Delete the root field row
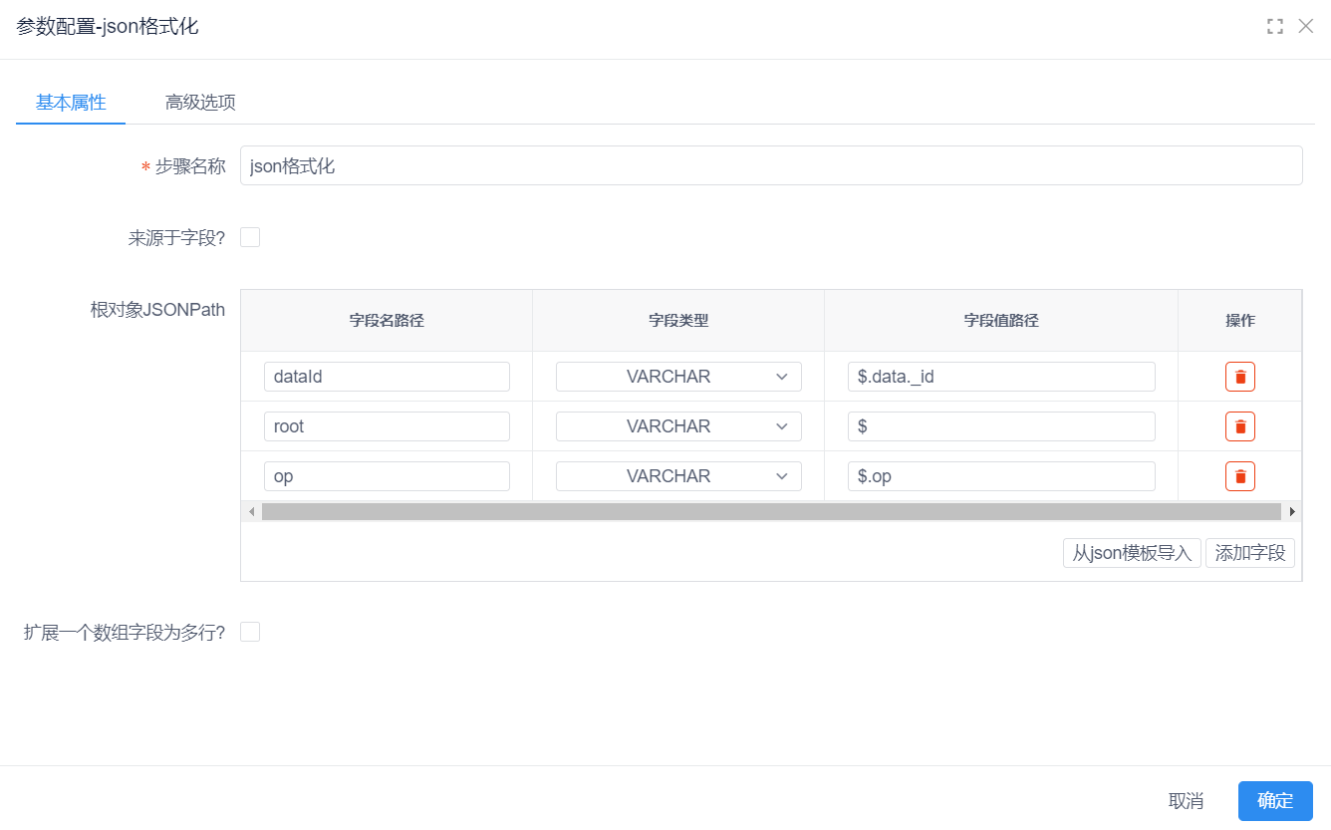Screen dimensions: 1331x830 coord(1239,426)
